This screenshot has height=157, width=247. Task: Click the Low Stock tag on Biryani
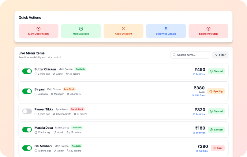(69, 89)
